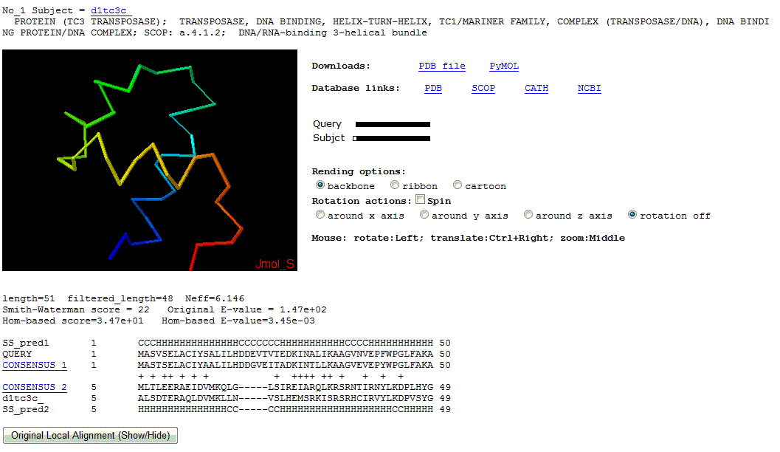
Task: Open the CONSENSUS_1 link
Action: tap(35, 365)
